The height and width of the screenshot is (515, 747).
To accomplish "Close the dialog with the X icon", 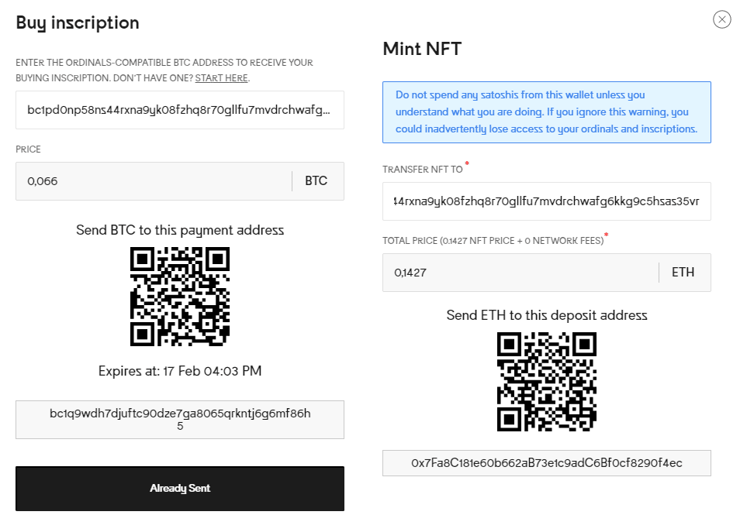I will pyautogui.click(x=721, y=19).
